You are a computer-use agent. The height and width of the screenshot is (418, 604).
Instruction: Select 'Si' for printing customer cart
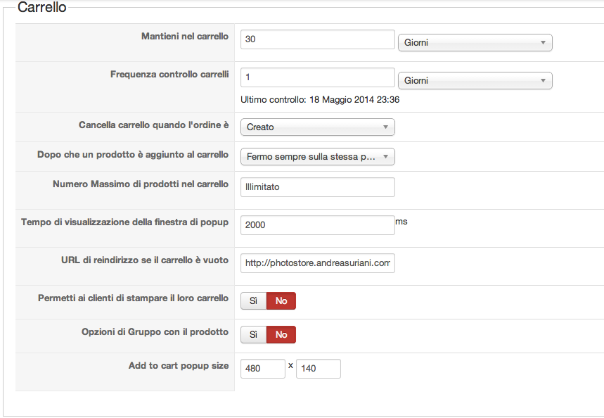coord(253,301)
